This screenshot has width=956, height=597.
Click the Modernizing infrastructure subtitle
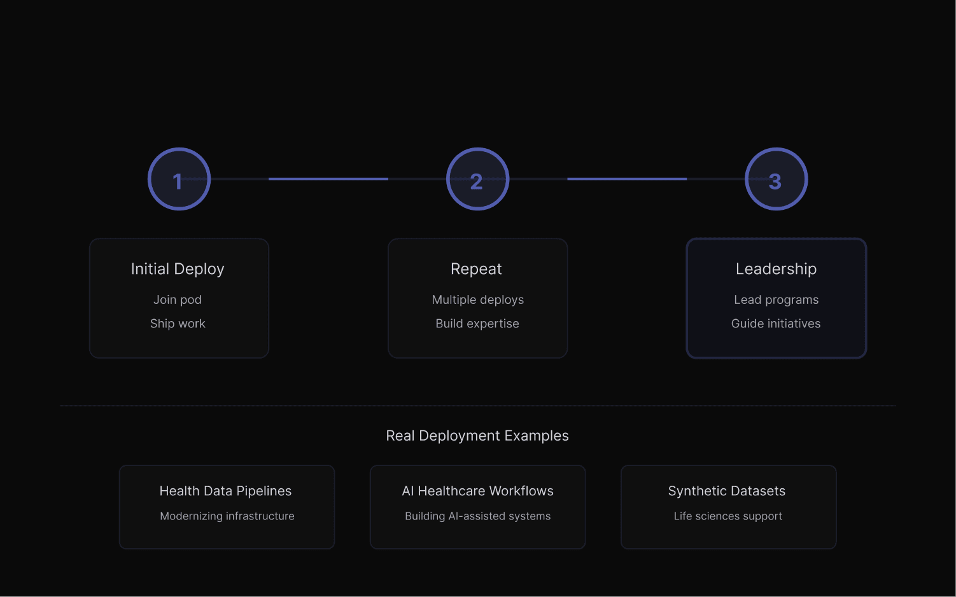pyautogui.click(x=227, y=516)
